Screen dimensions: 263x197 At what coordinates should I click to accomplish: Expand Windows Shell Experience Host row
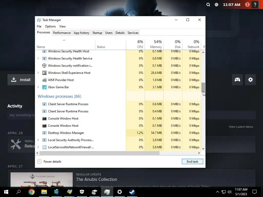coord(38,73)
